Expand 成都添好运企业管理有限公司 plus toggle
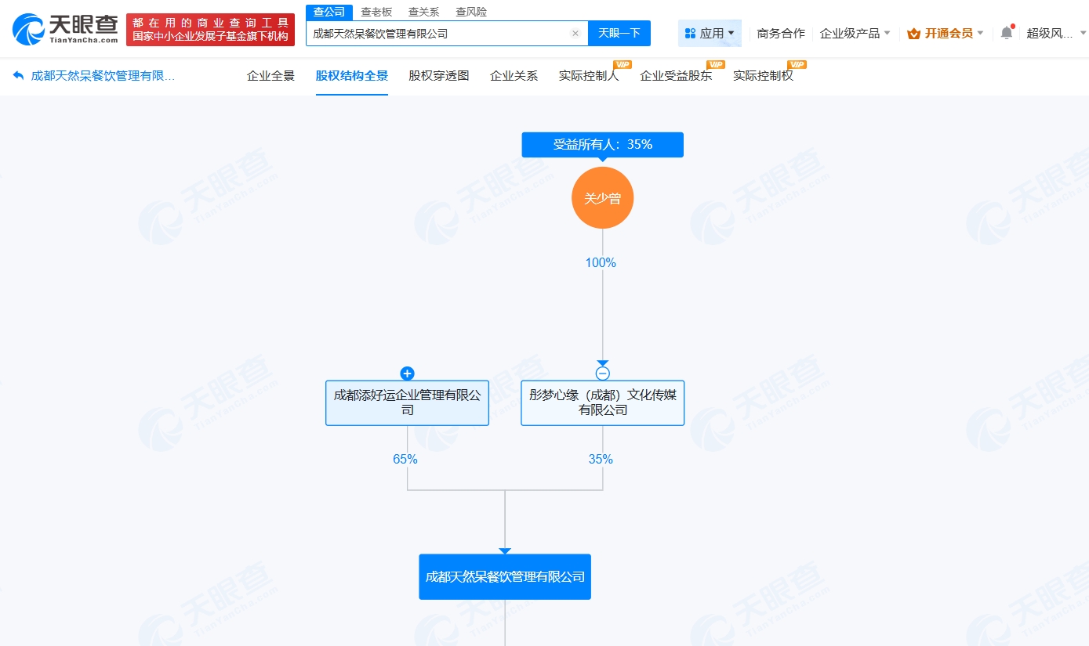 [x=407, y=374]
